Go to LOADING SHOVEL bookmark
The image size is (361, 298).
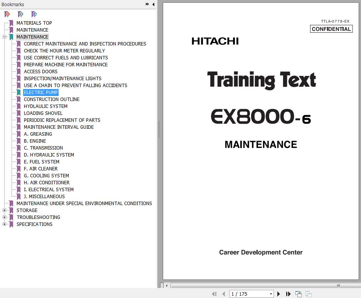pos(43,113)
